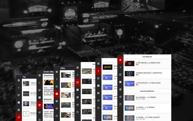Open the help question icon in Live Matches panel

[120, 104]
